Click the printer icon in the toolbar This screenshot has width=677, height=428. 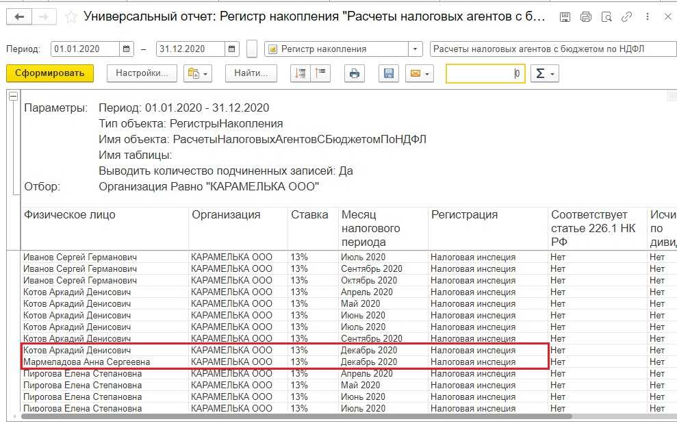354,74
